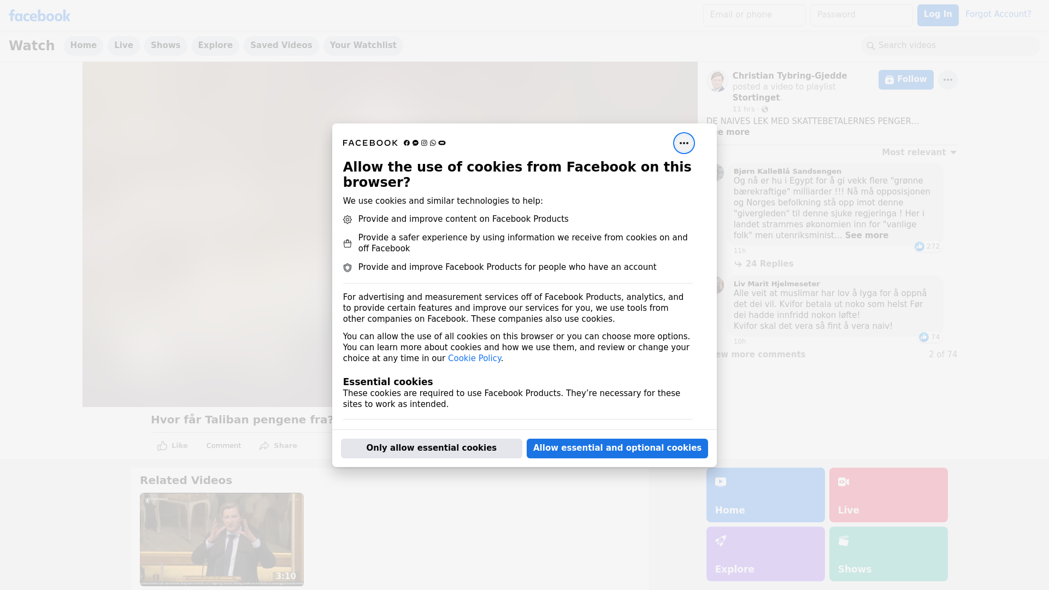Open the Cookie Policy link
The height and width of the screenshot is (590, 1049).
tap(474, 358)
